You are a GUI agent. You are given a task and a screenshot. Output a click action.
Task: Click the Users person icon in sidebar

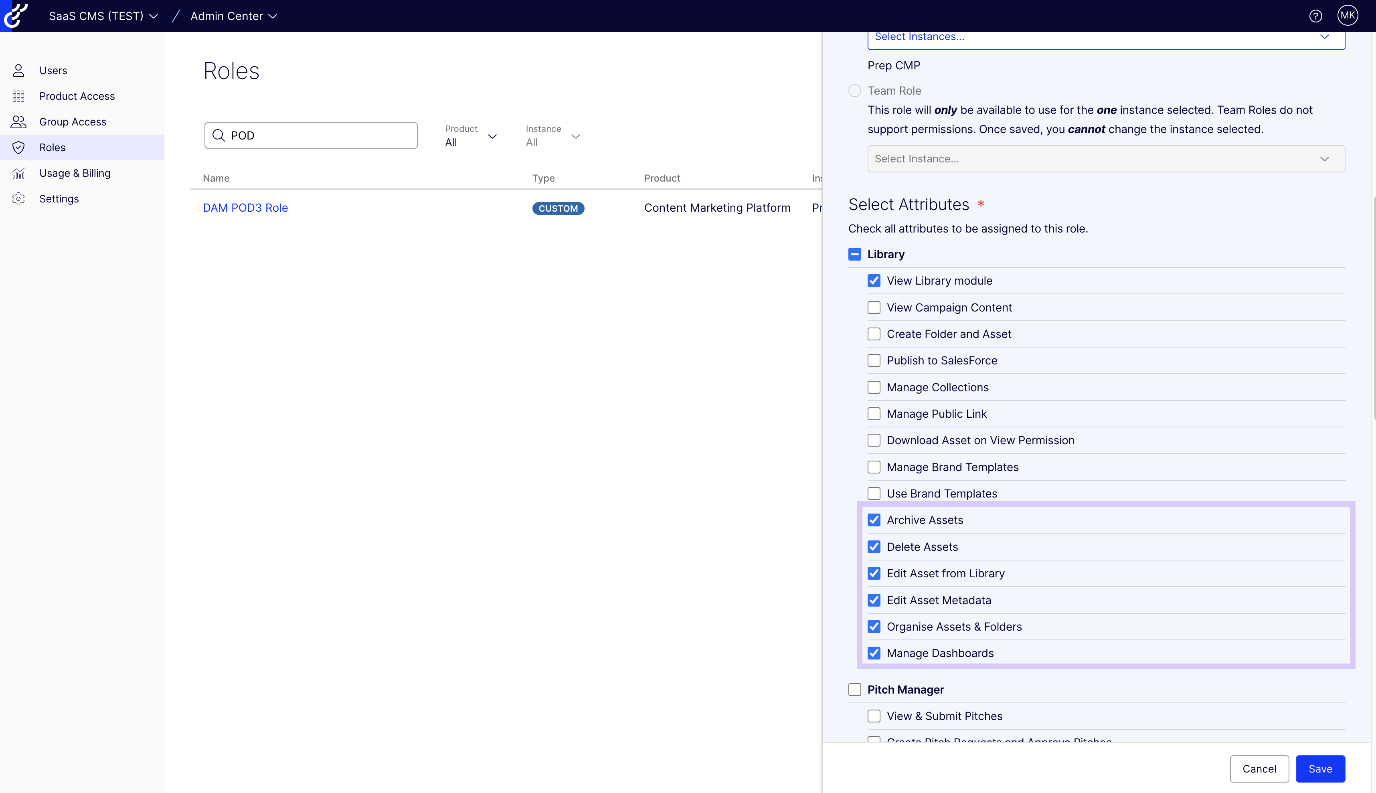[18, 70]
